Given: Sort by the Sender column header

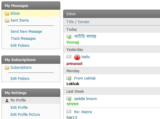Looking at the screenshot, I should click(x=84, y=22).
